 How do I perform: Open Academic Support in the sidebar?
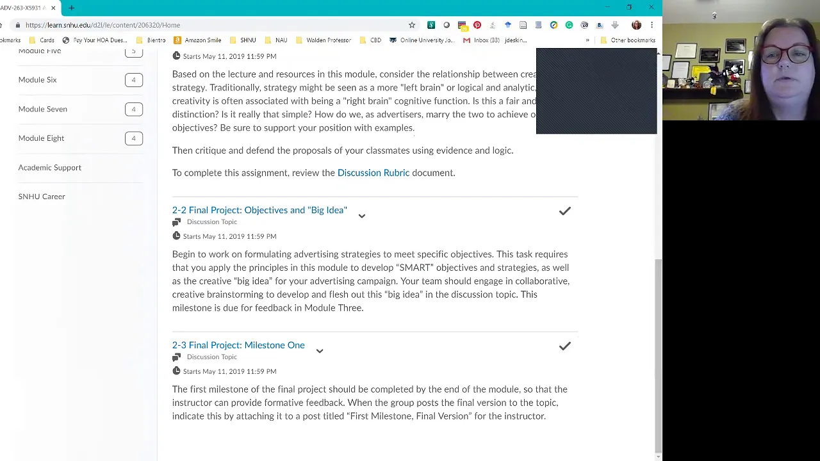click(x=49, y=168)
